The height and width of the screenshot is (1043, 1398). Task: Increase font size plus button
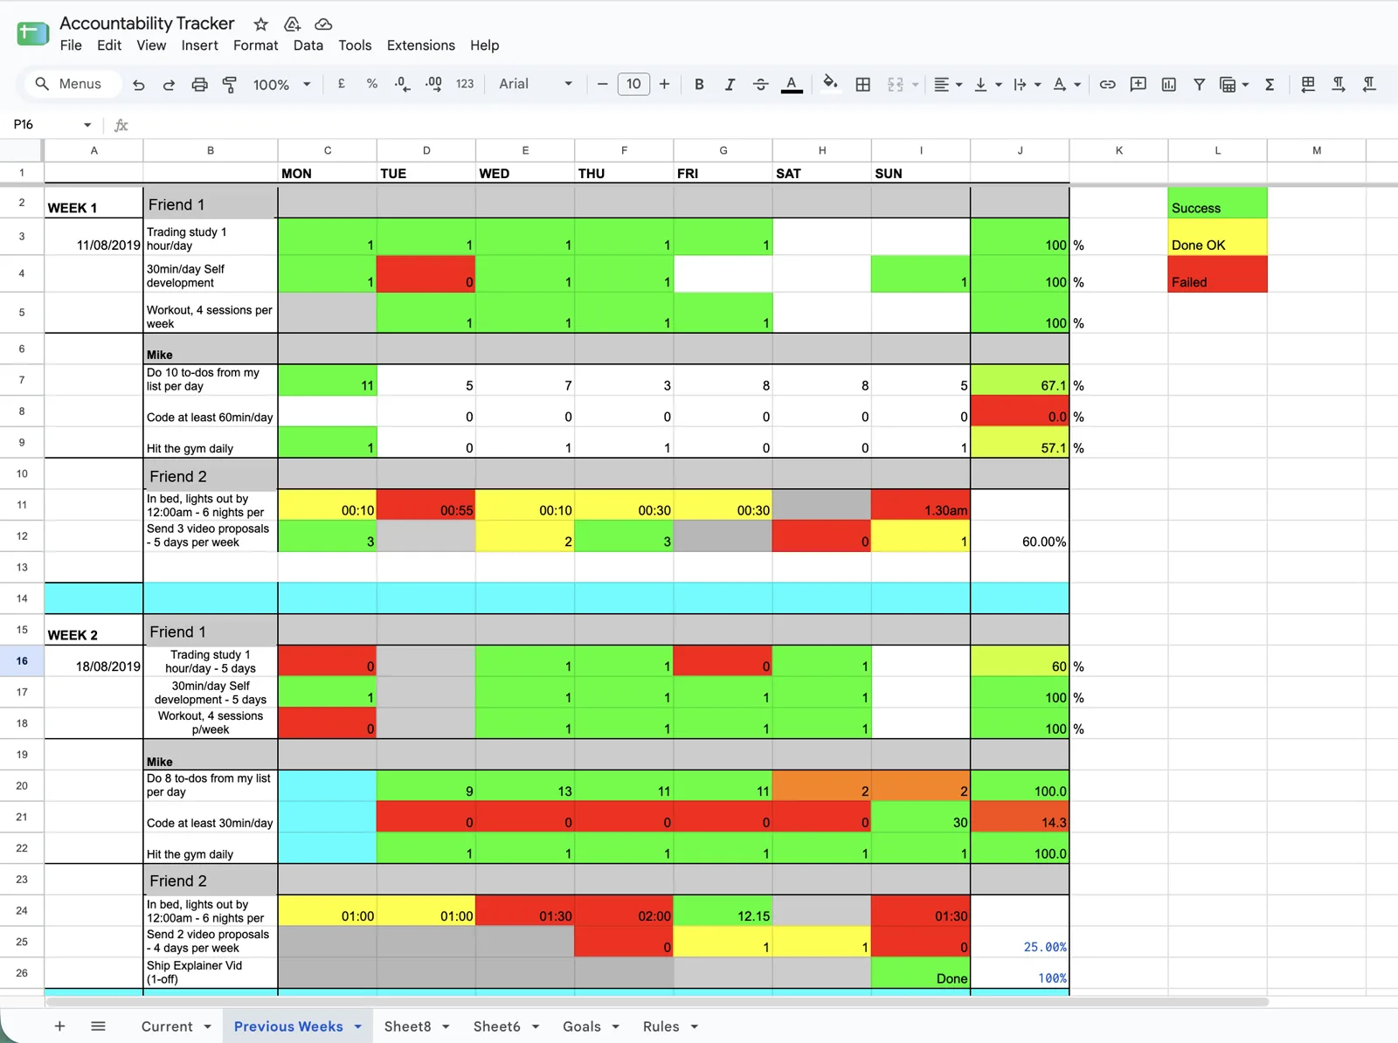click(664, 84)
